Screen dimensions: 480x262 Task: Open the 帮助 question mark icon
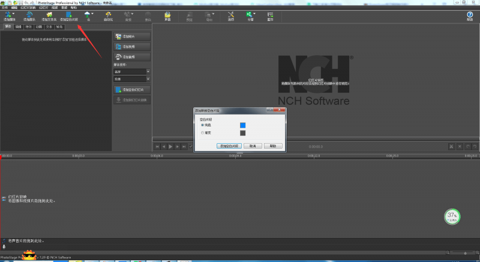tap(470, 16)
